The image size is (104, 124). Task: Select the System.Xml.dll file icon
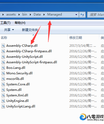pos(3,95)
